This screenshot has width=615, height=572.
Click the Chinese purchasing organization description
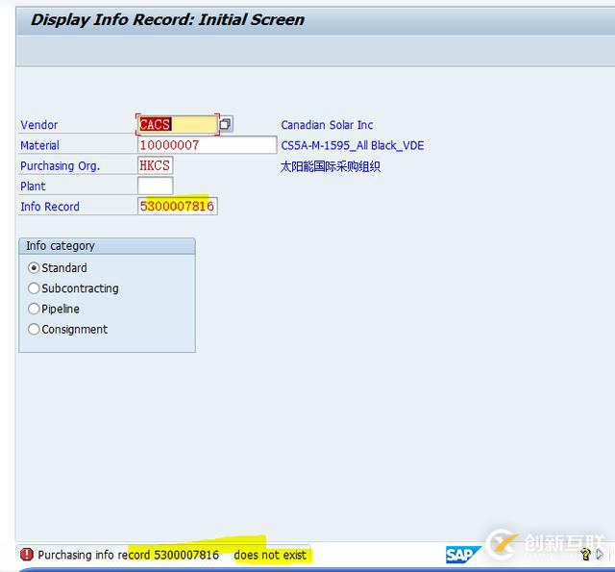(x=331, y=166)
